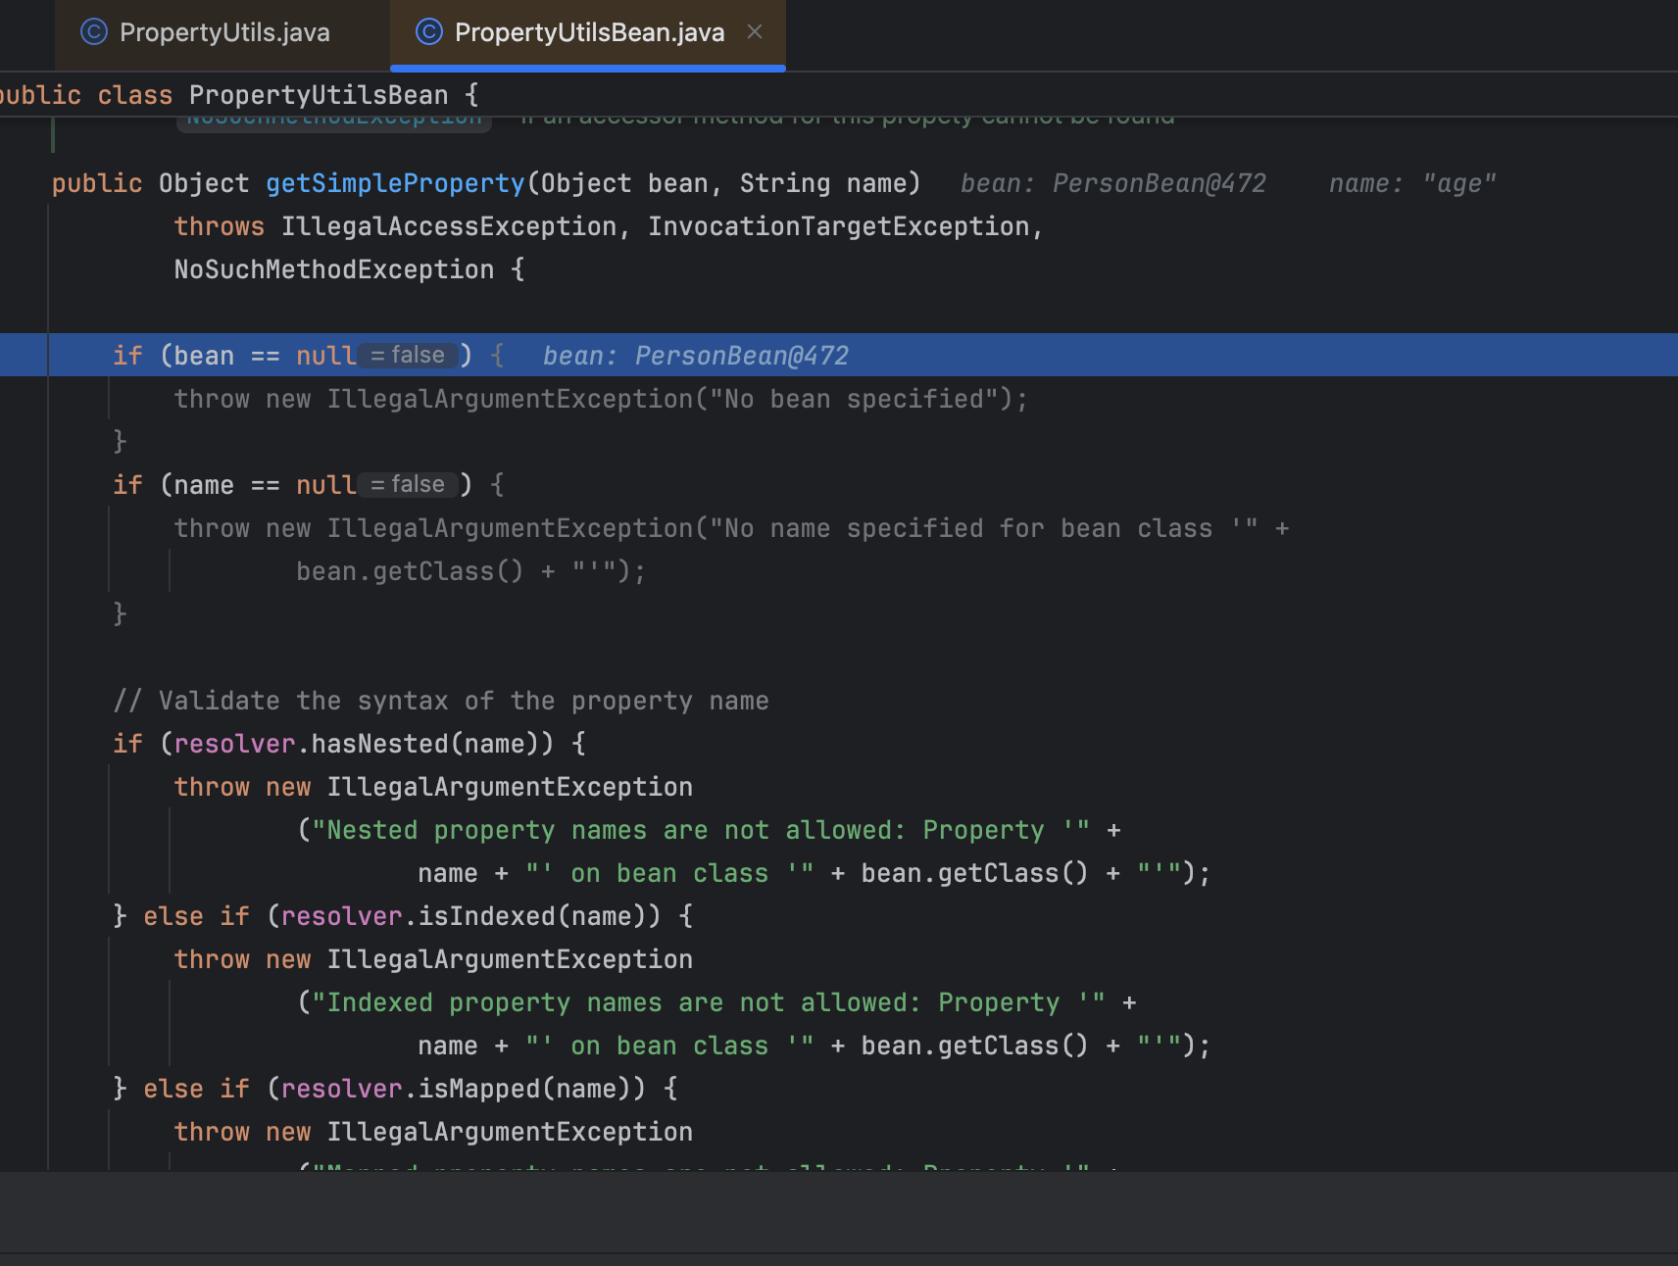Click the inline hint bean: PersonBean@472 in method signature
Image resolution: width=1678 pixels, height=1266 pixels.
[1113, 183]
